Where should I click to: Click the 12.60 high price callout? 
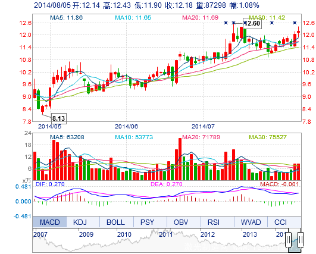[252, 24]
